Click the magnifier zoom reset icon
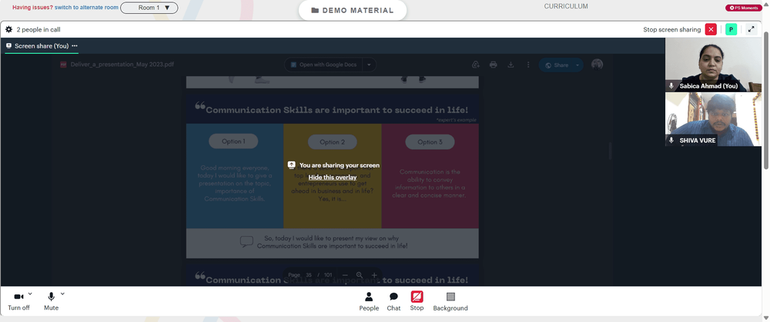The image size is (770, 322). (360, 275)
